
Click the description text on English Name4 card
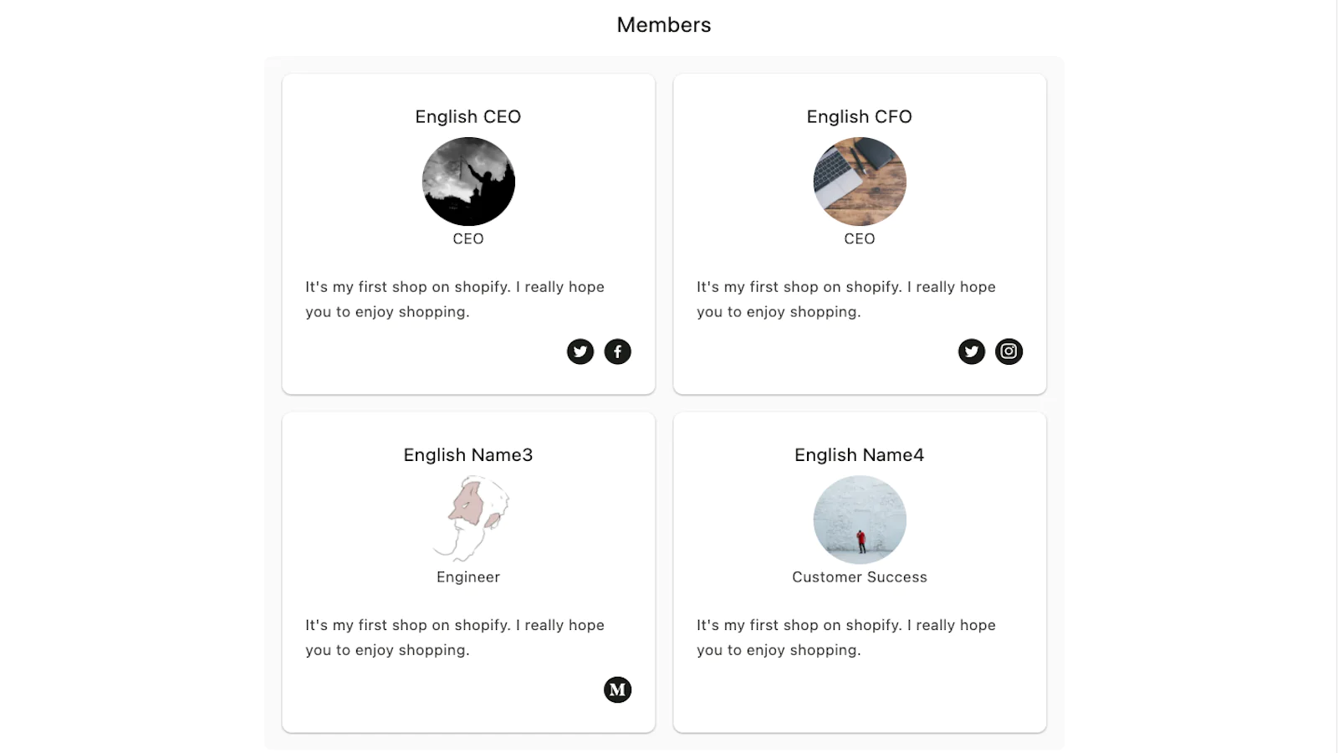click(x=846, y=638)
